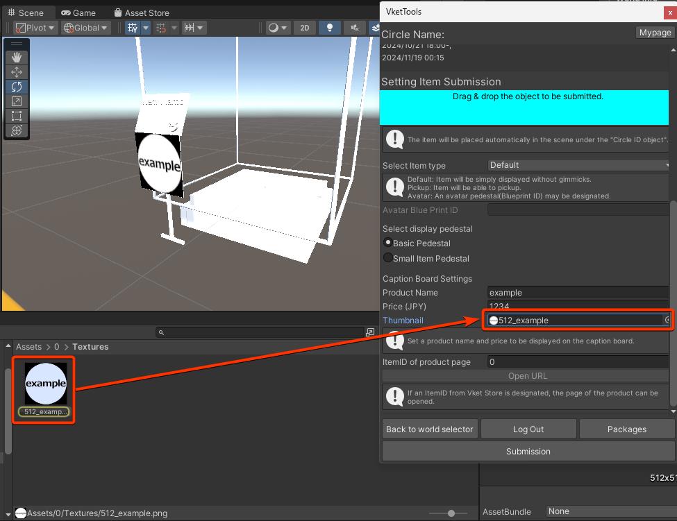
Task: Select the Move tool
Action: tap(17, 72)
